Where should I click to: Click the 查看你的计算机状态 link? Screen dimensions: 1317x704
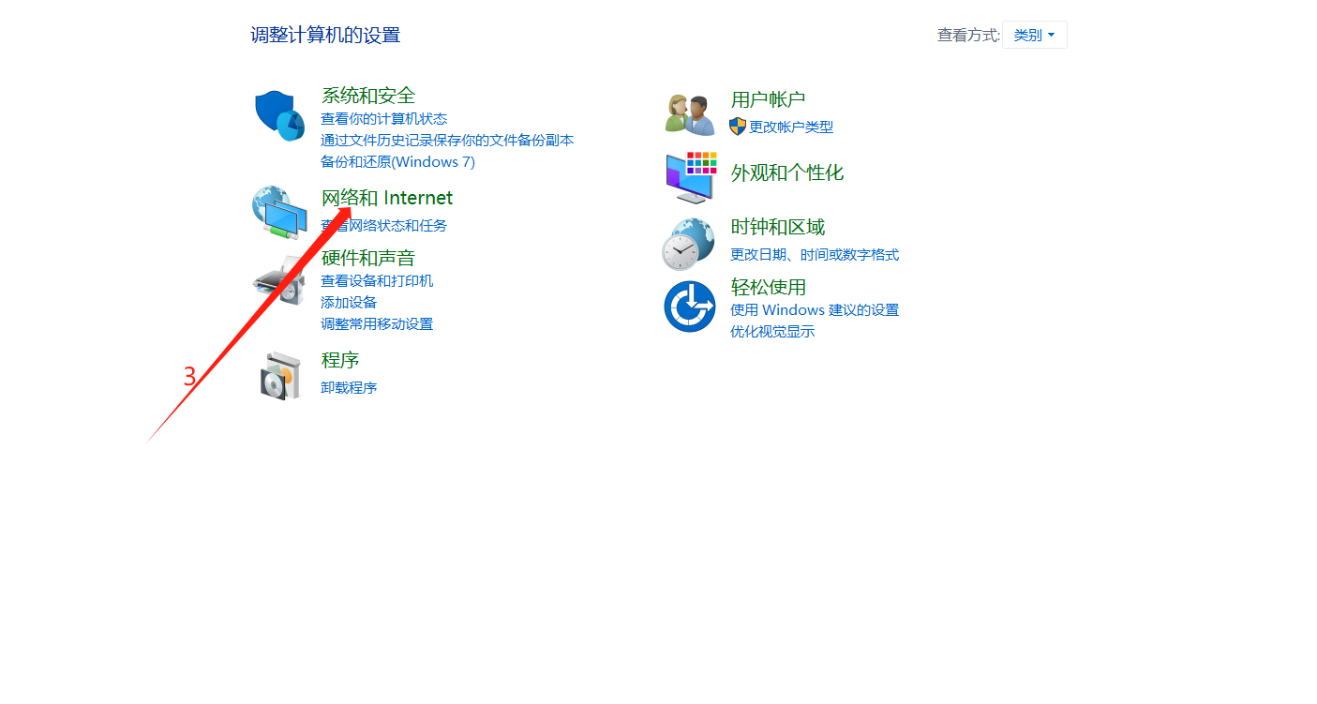(x=384, y=119)
